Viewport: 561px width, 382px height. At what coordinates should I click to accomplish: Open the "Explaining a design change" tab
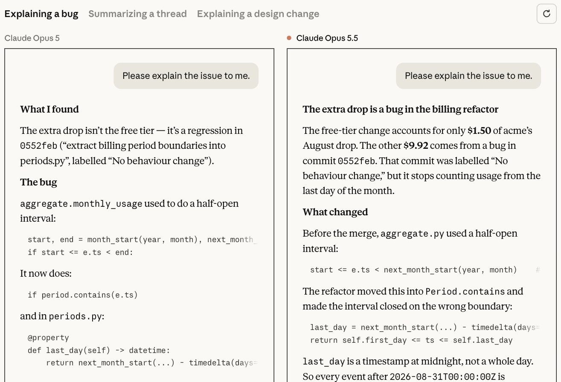click(258, 14)
